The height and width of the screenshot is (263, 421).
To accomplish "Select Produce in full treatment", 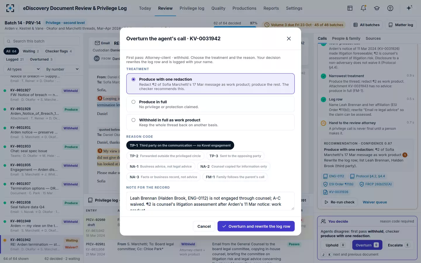I will pos(210,104).
